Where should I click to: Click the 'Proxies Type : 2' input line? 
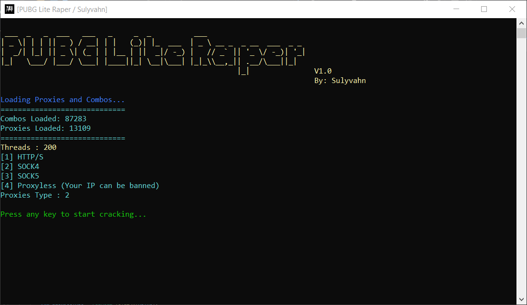(35, 195)
